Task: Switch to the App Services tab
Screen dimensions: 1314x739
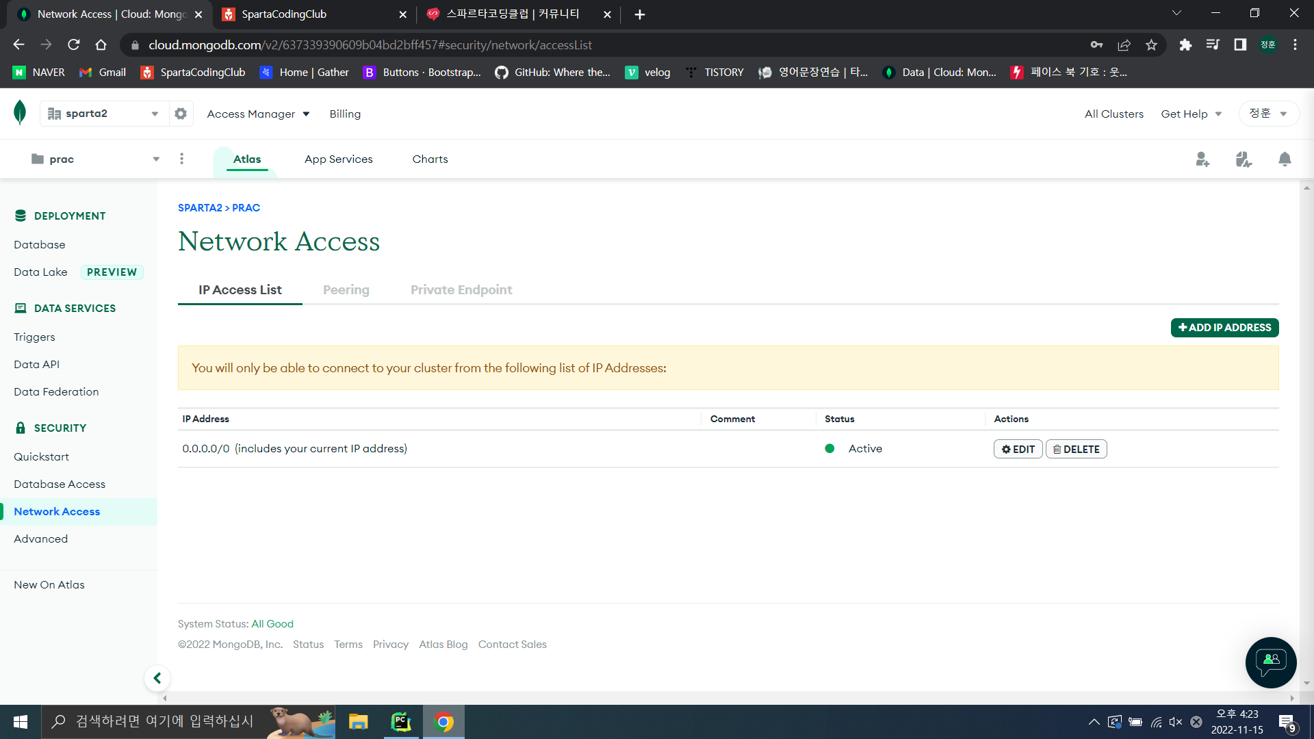Action: [x=339, y=159]
